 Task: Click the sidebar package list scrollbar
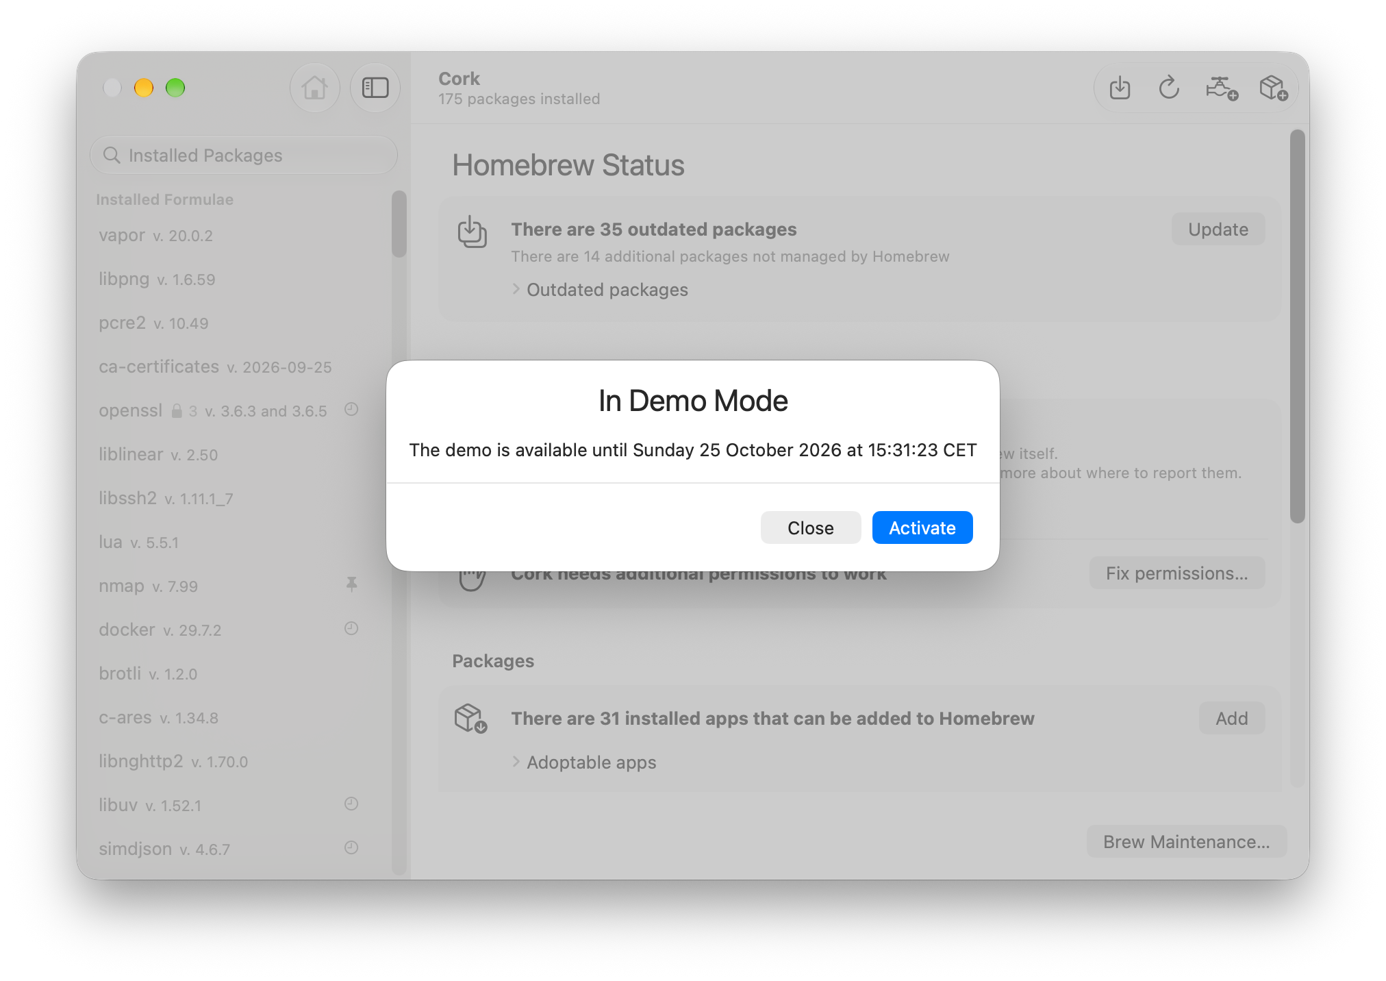(x=399, y=224)
